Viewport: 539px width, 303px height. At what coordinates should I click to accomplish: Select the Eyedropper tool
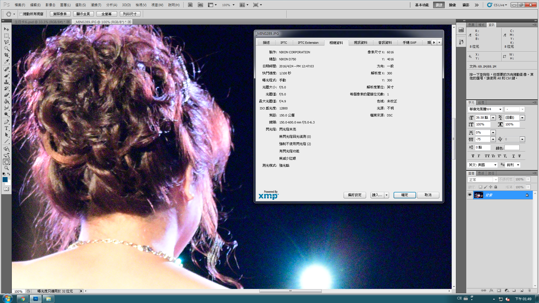tap(6, 61)
